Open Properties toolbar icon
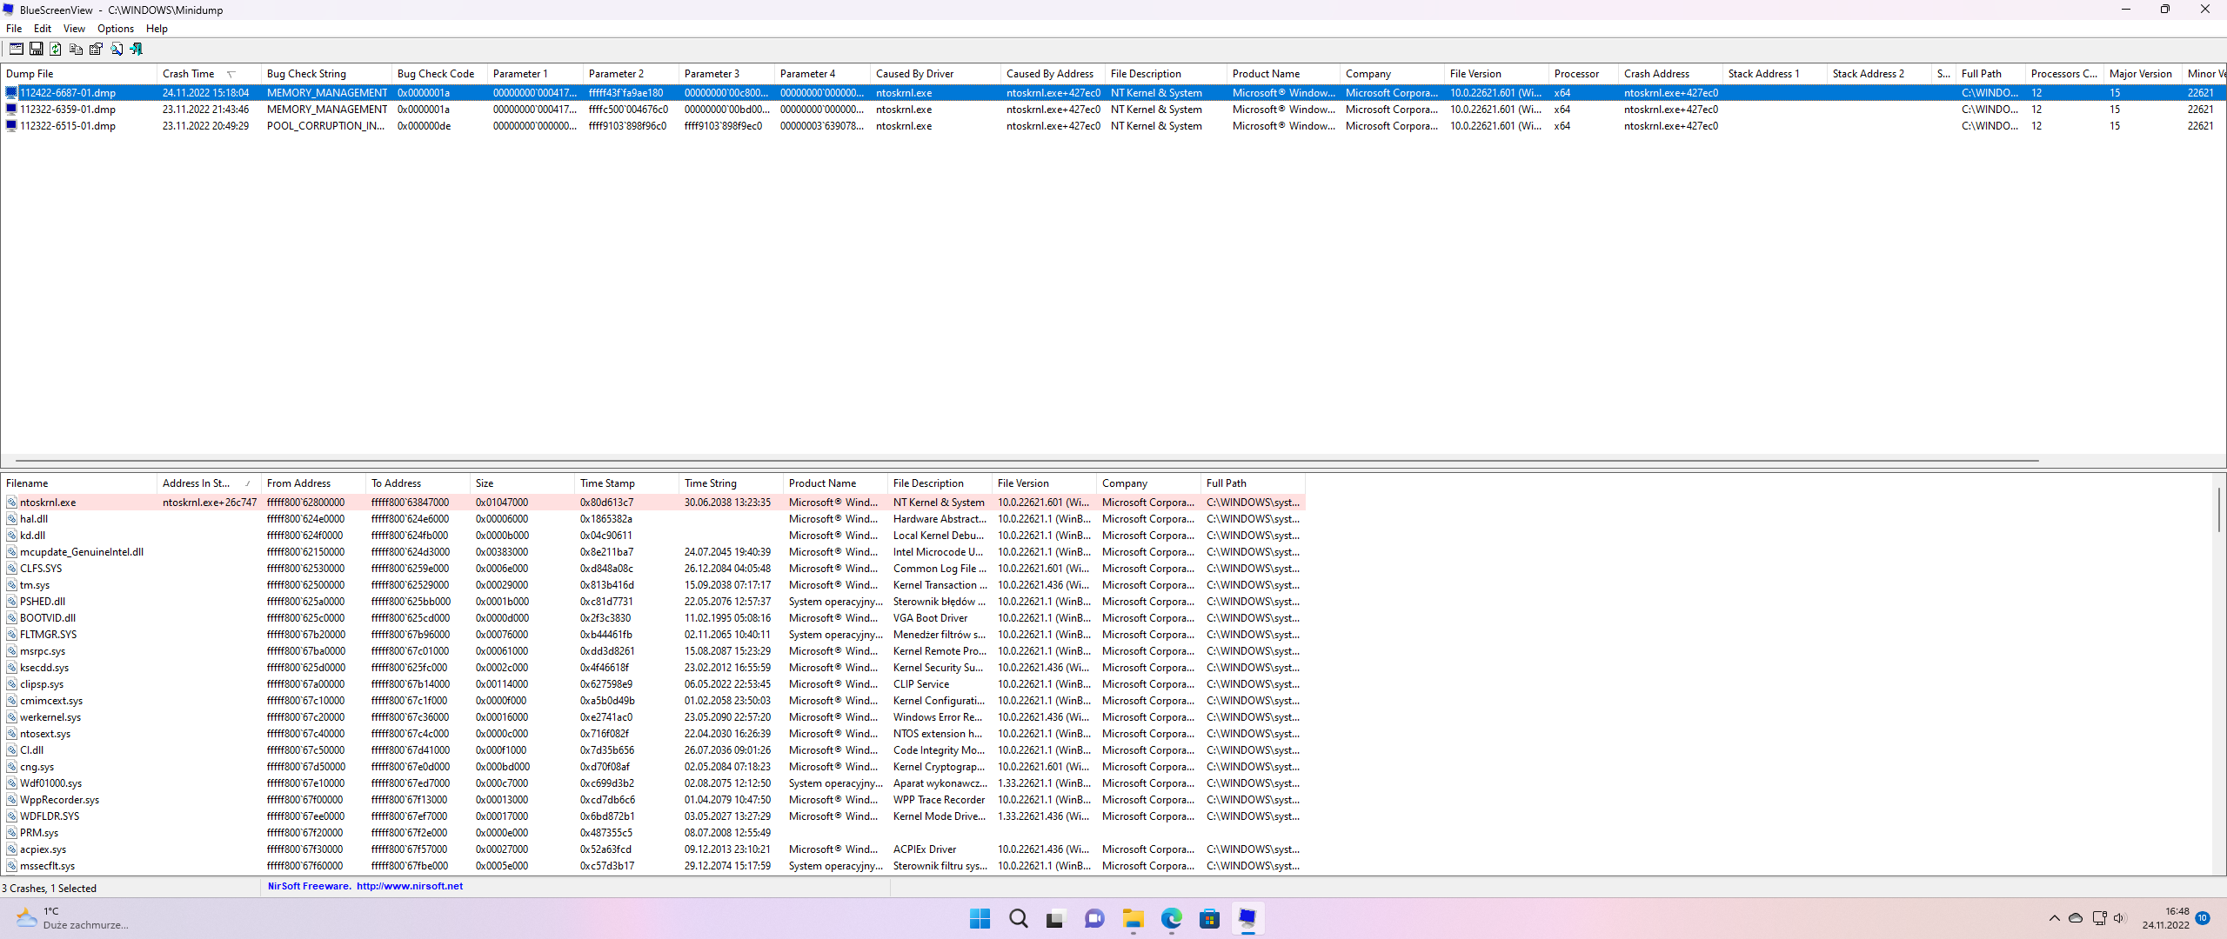This screenshot has width=2227, height=939. 96,49
